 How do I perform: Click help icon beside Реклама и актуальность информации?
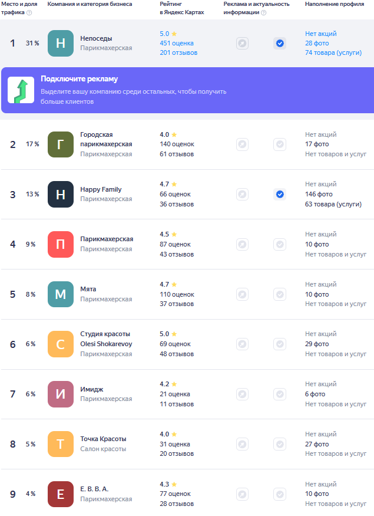click(264, 12)
